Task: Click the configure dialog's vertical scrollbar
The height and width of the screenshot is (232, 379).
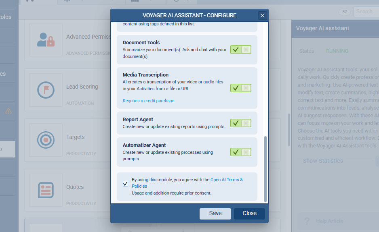Action: [x=265, y=168]
